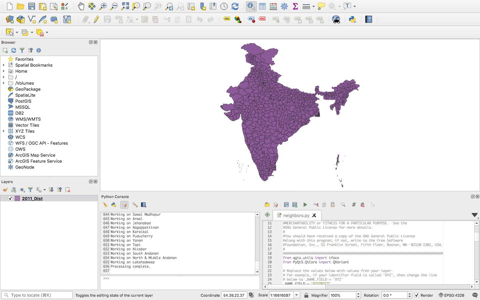The height and width of the screenshot is (300, 480).
Task: Open the attribute table
Action: 262,6
